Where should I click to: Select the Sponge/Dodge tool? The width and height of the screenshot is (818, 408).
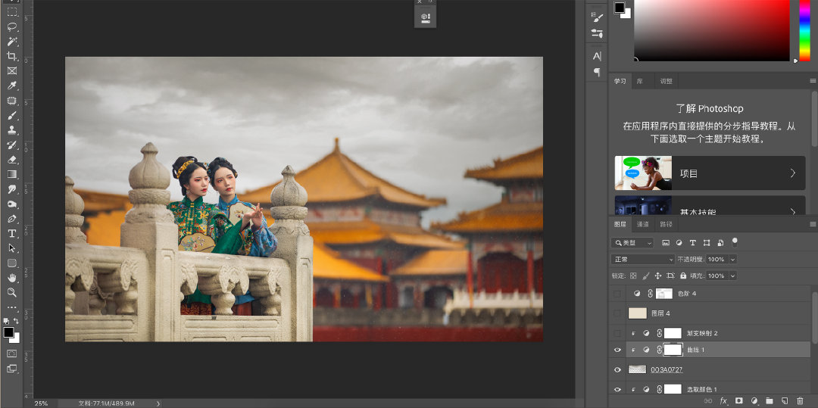[11, 204]
